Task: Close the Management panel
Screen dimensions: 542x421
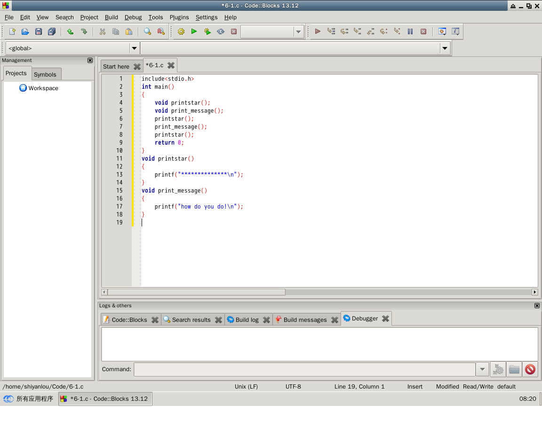Action: [90, 61]
